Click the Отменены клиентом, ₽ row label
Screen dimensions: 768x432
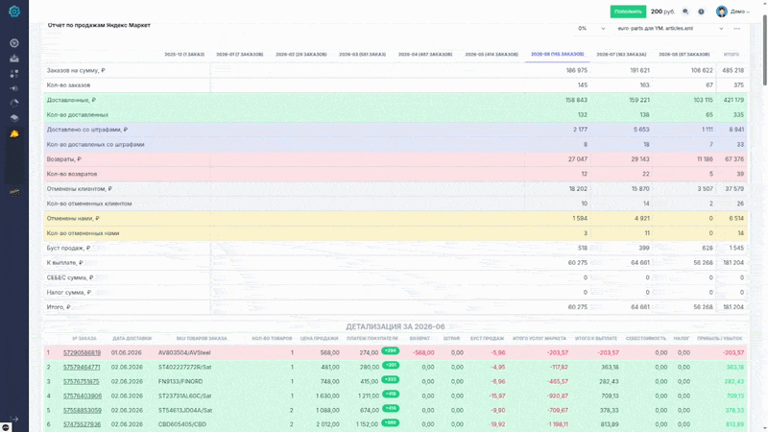80,188
